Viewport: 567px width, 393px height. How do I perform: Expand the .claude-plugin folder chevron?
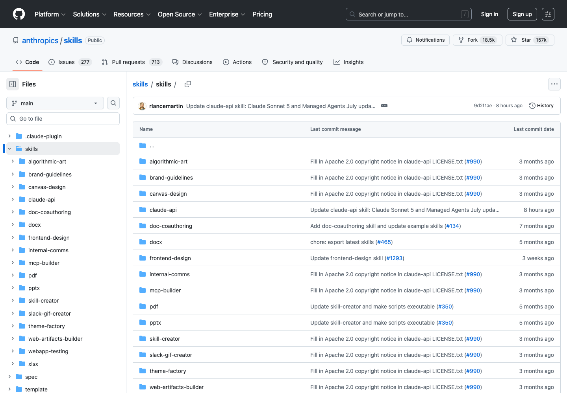(x=9, y=136)
